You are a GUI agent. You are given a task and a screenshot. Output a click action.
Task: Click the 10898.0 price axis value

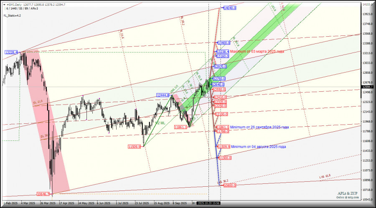coord(367,180)
